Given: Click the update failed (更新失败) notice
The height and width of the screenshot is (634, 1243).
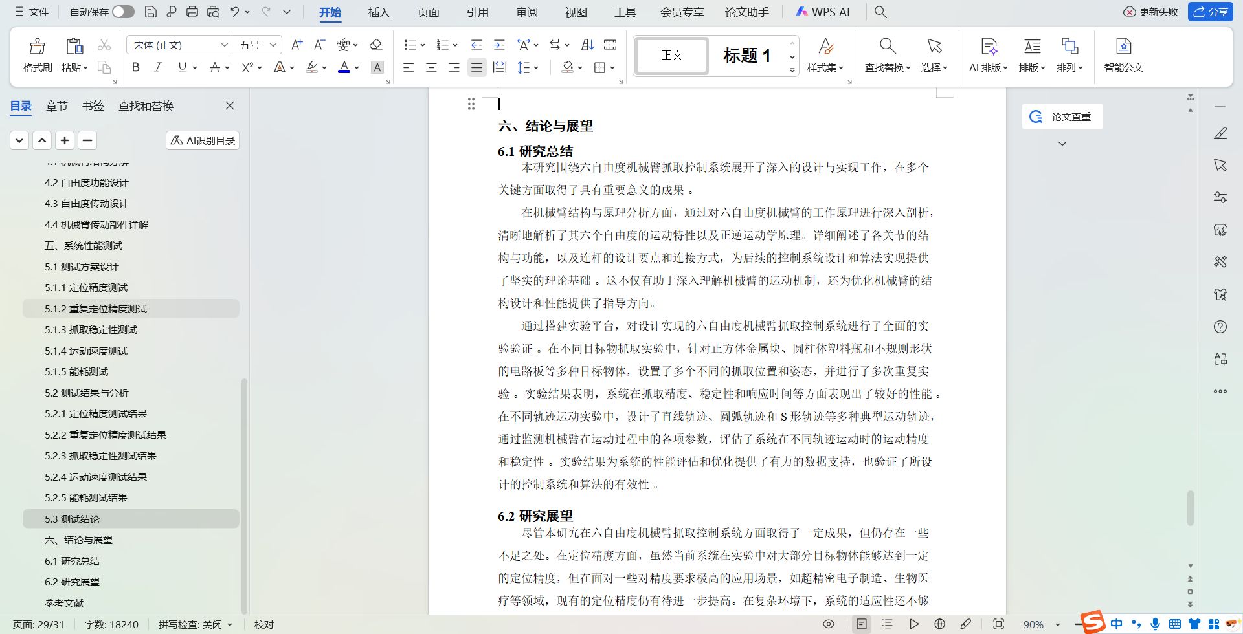Looking at the screenshot, I should click(x=1151, y=12).
